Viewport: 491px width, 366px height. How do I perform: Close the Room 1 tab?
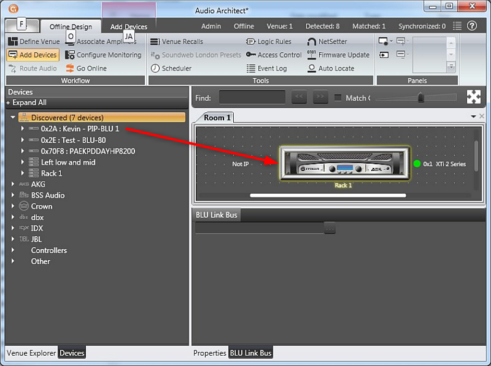(482, 116)
